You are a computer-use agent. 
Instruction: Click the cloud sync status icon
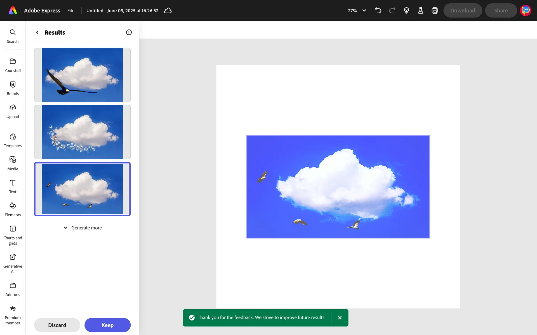(x=168, y=11)
